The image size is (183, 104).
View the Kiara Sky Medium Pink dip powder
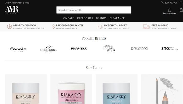[x=71, y=89]
